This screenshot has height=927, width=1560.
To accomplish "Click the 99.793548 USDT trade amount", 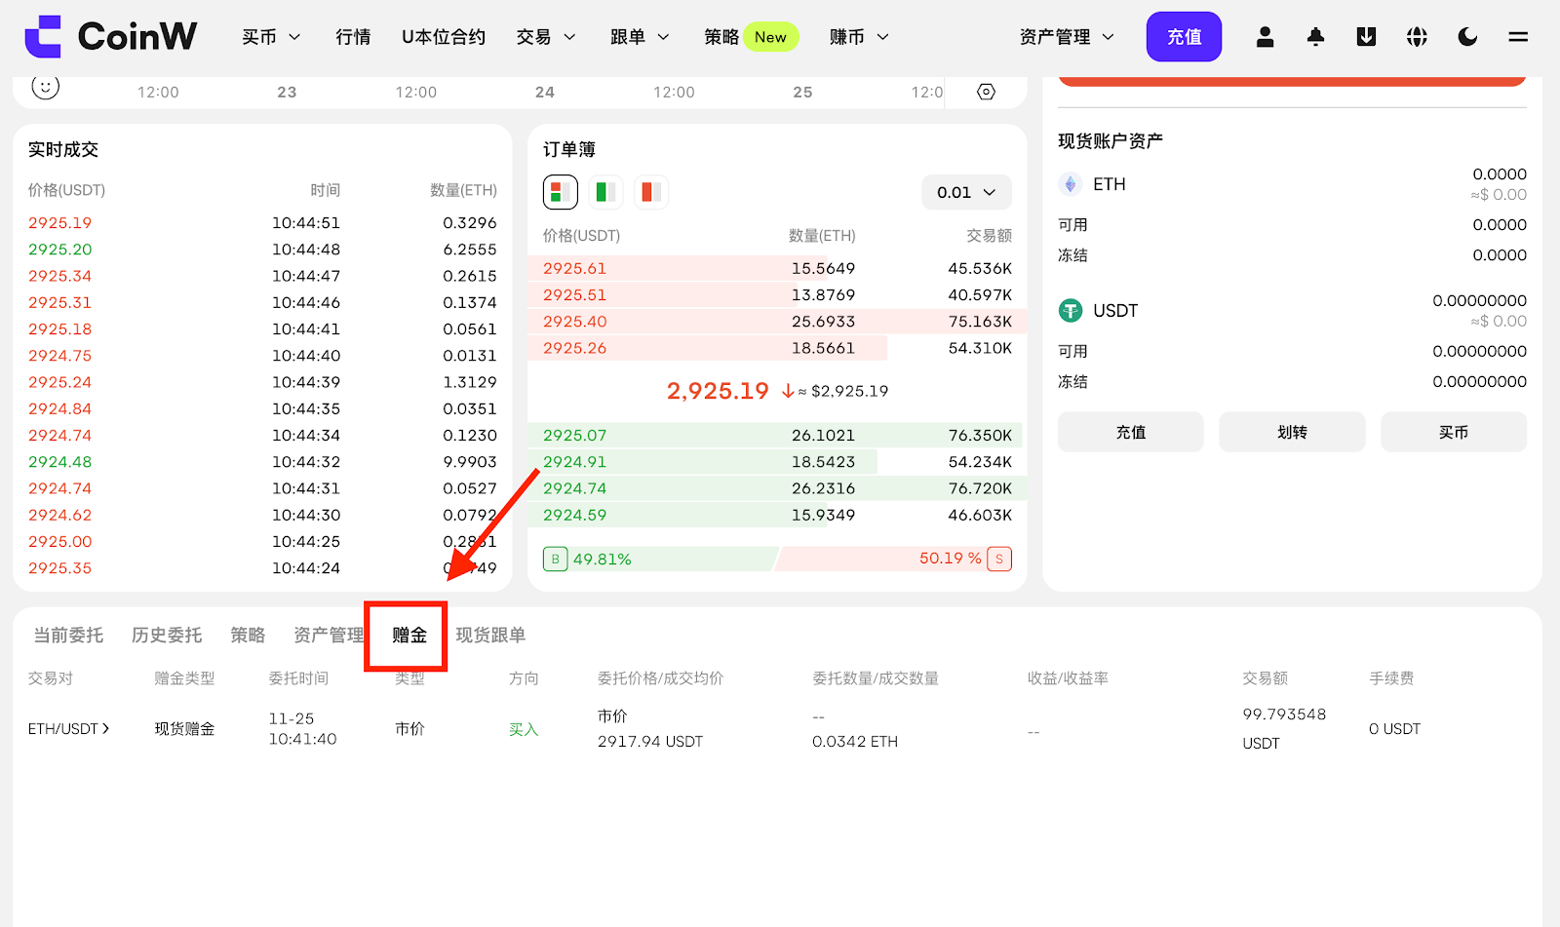I will pyautogui.click(x=1284, y=728).
